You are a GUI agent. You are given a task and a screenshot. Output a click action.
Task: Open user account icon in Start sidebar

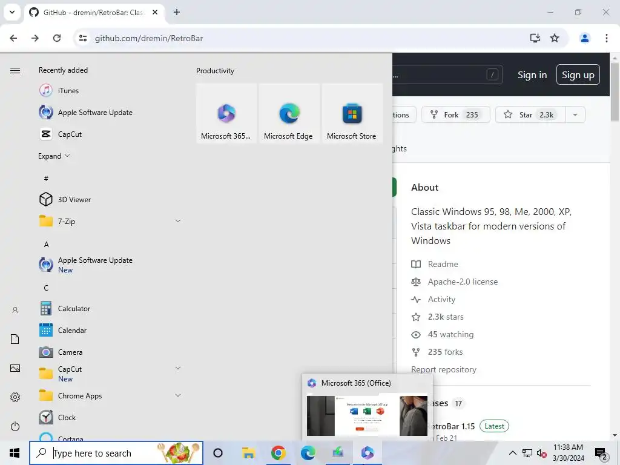pos(15,310)
